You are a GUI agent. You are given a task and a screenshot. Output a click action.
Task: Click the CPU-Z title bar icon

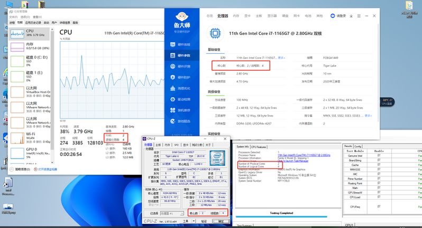click(x=144, y=139)
